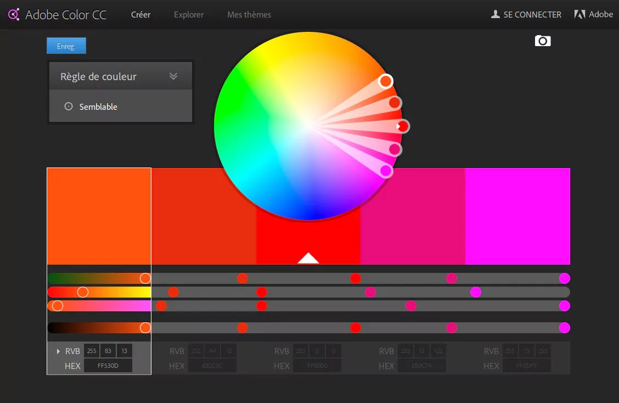Click the Enreg. save button
Image resolution: width=619 pixels, height=403 pixels.
point(66,46)
